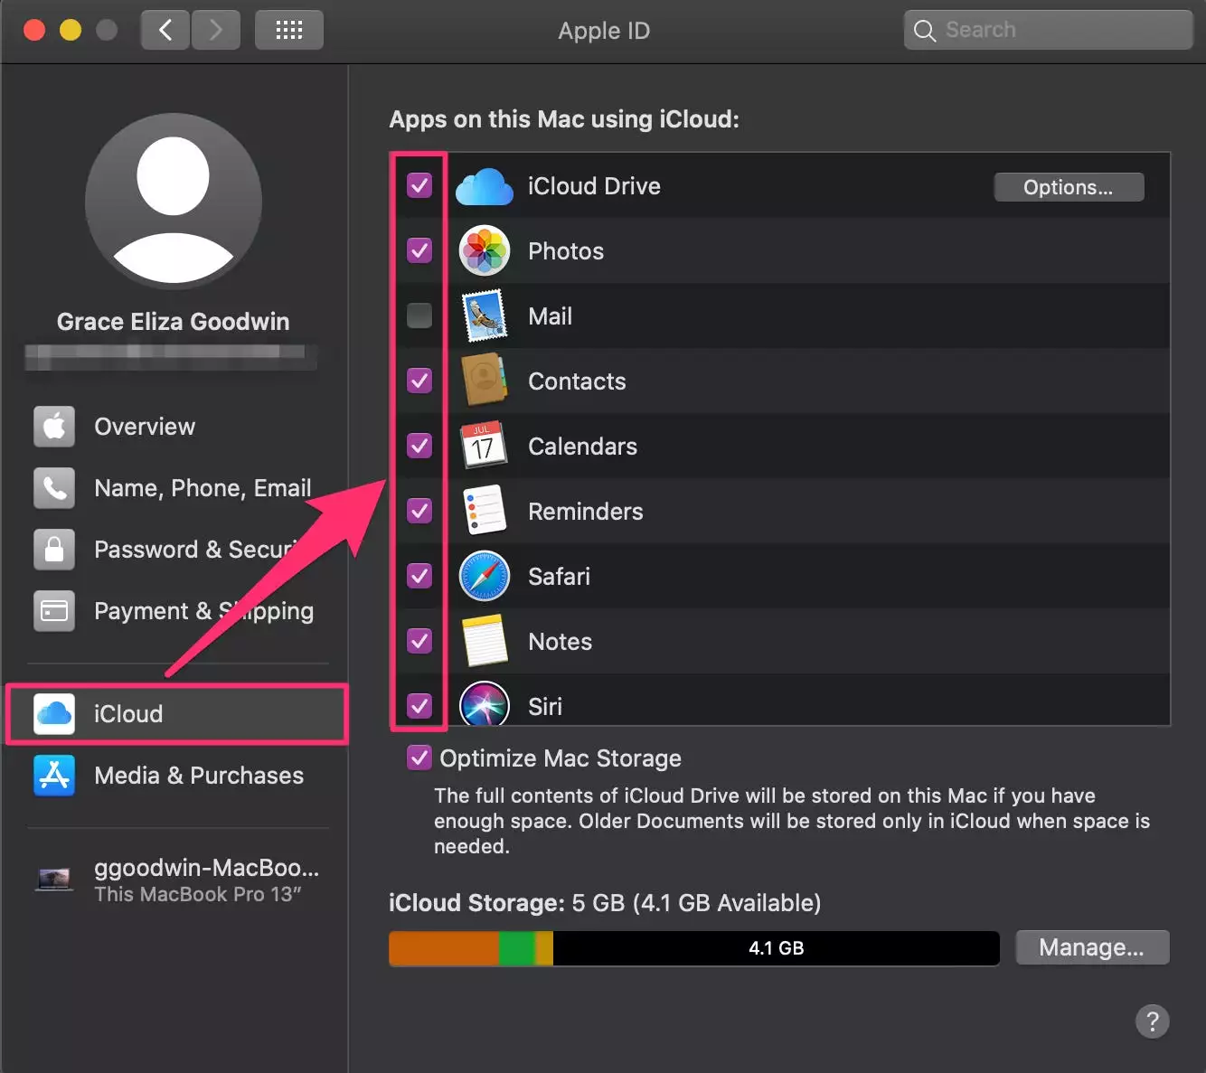1206x1073 pixels.
Task: Select Media & Purchases in sidebar
Action: (199, 776)
